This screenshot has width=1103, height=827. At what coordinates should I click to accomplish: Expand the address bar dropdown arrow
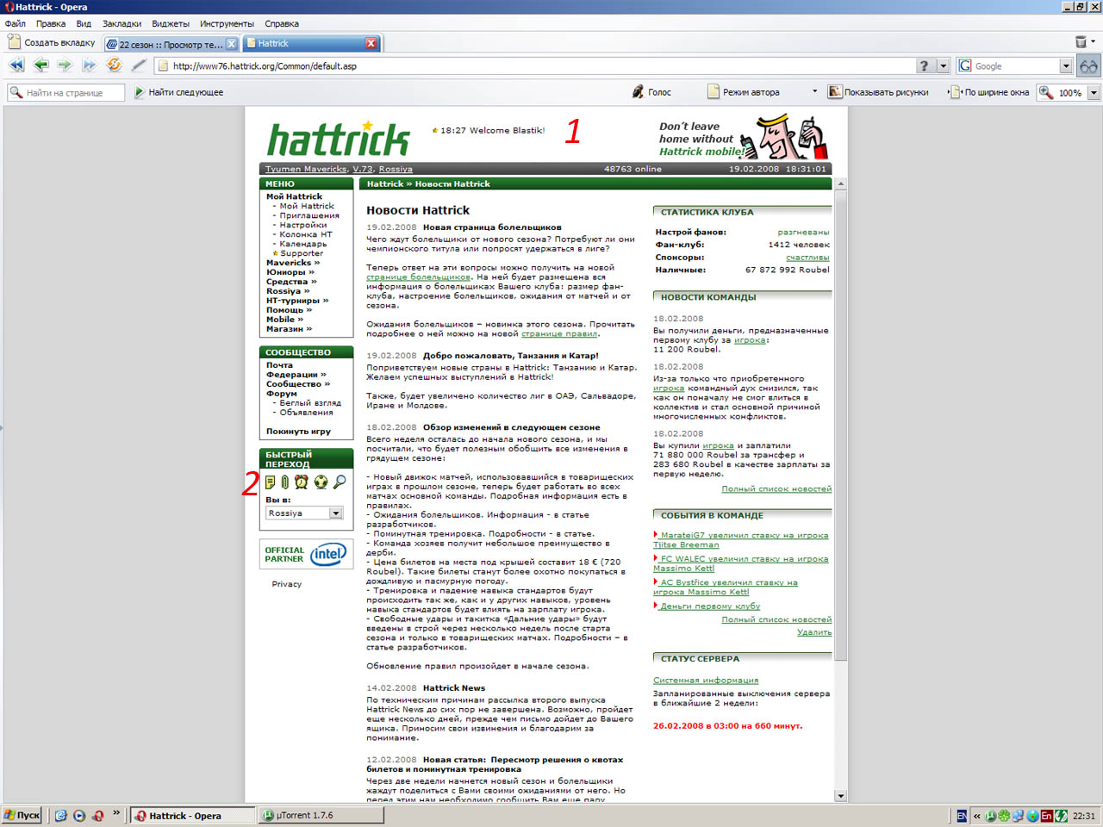944,65
